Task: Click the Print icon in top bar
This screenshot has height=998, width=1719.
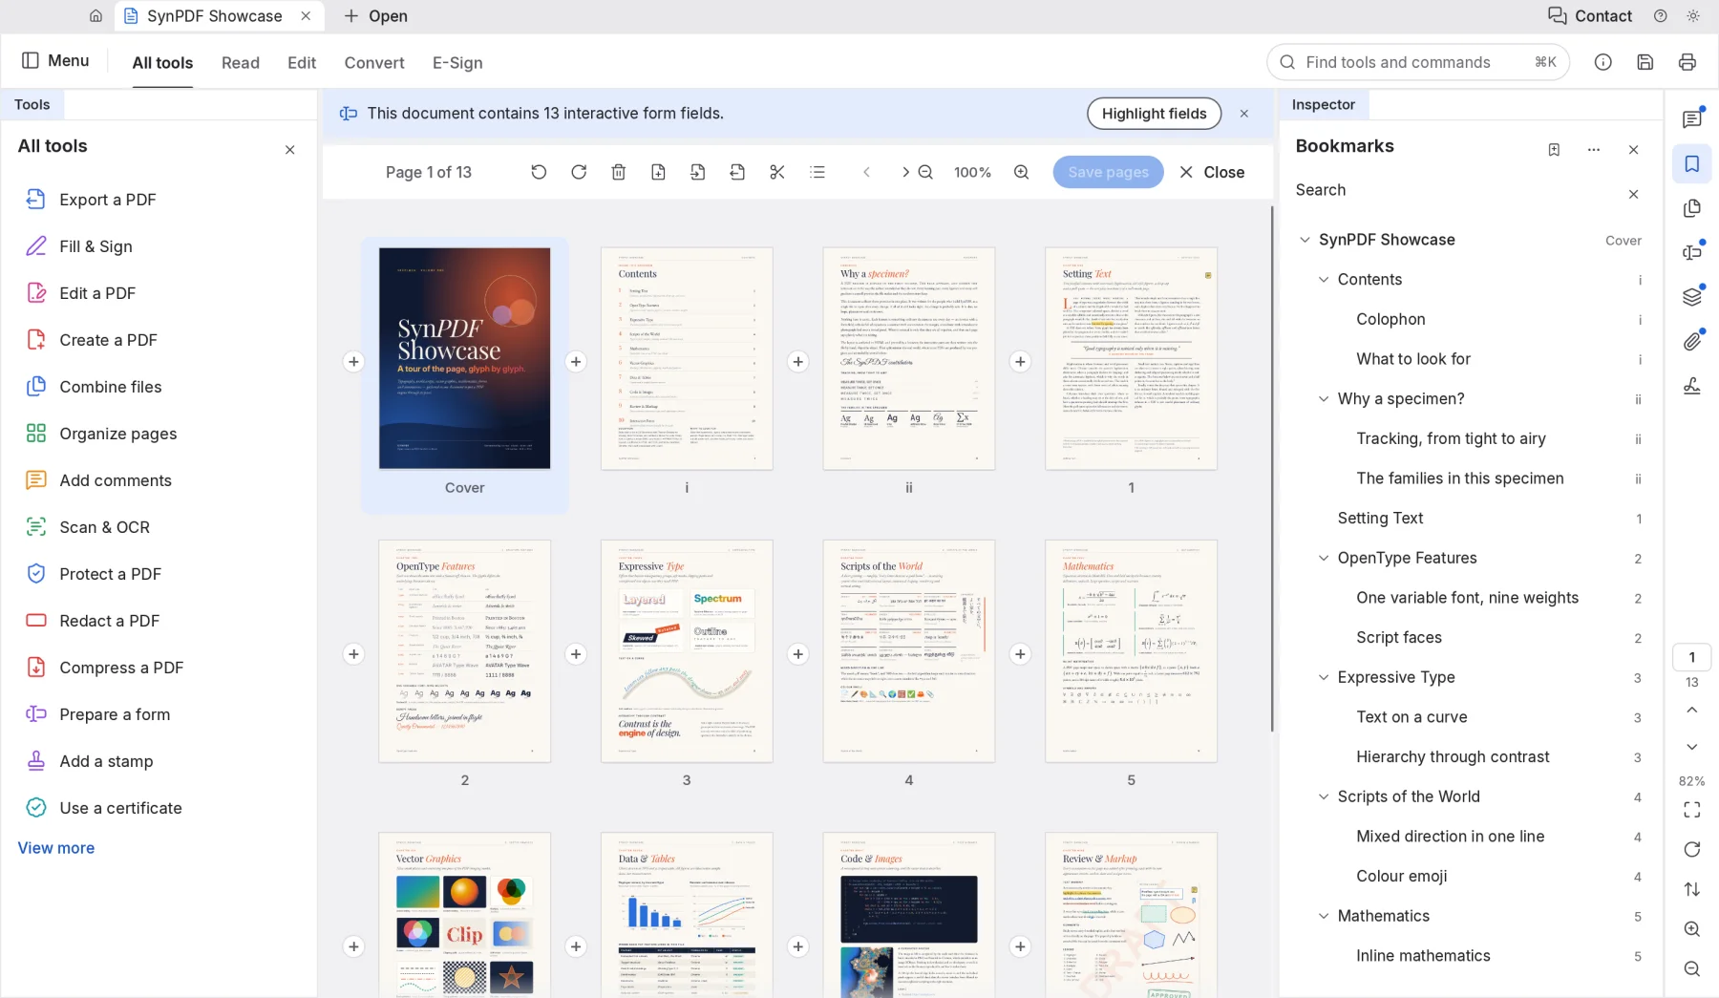Action: pyautogui.click(x=1687, y=62)
